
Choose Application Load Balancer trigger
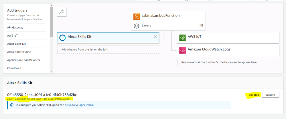coord(23,60)
